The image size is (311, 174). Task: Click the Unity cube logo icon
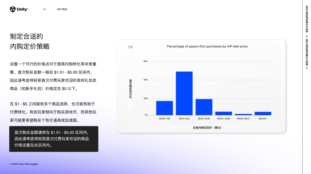coord(13,9)
